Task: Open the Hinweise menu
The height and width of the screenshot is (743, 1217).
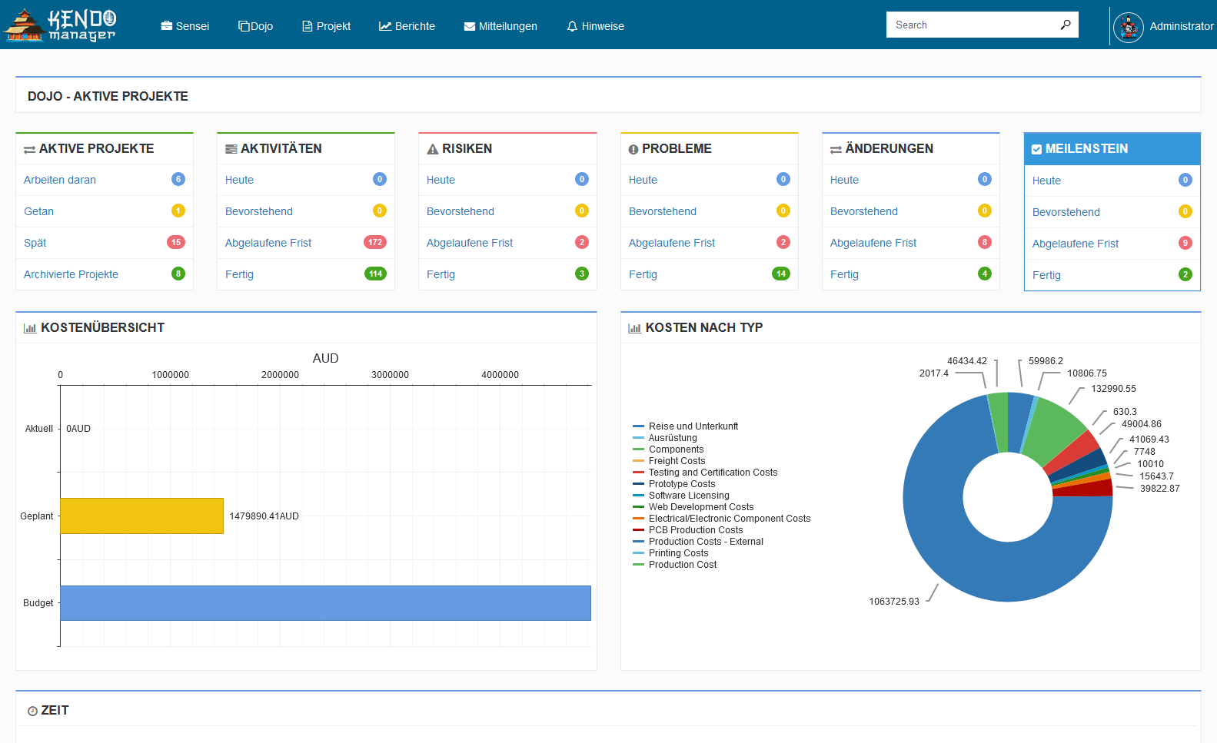Action: click(596, 26)
